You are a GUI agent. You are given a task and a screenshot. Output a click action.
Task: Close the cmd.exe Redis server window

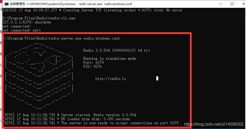(x=243, y=4)
